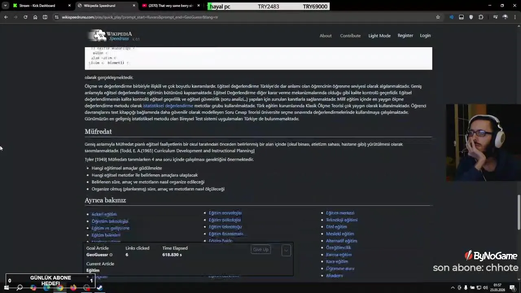521x293 pixels.
Task: Open the Login page
Action: coord(425,35)
